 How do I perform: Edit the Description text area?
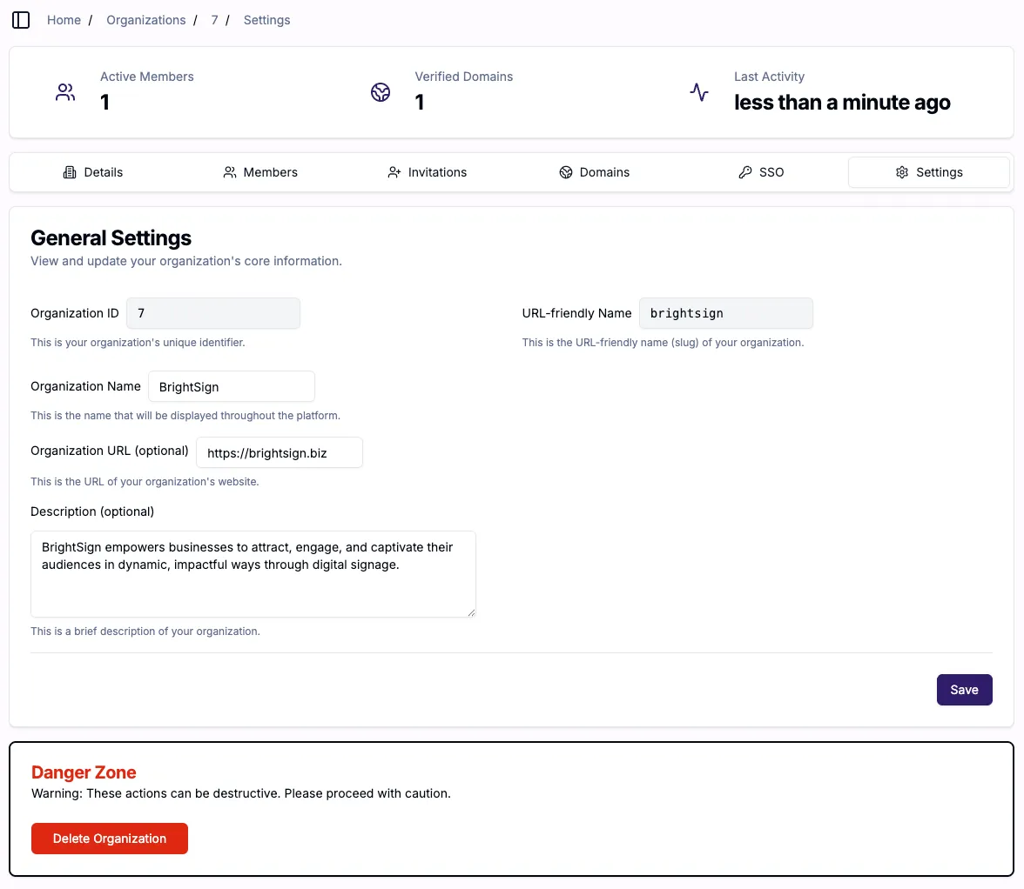pyautogui.click(x=253, y=574)
